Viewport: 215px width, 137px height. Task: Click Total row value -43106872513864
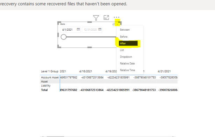point(91,90)
